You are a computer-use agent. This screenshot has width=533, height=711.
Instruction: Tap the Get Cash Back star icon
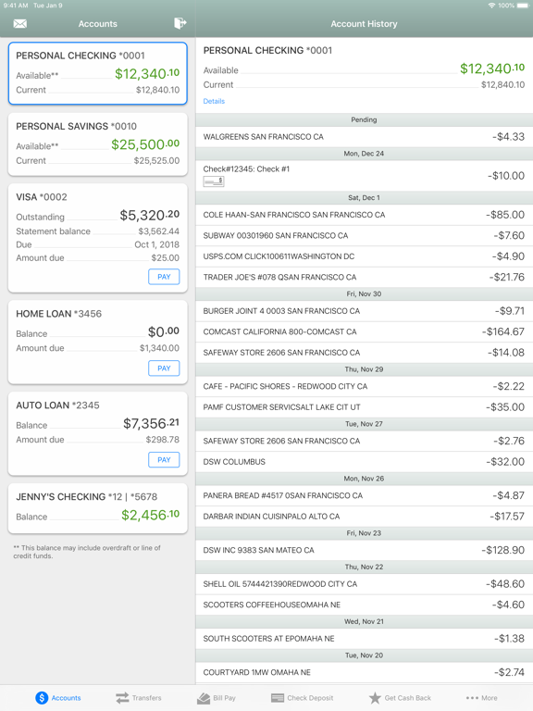tap(375, 698)
